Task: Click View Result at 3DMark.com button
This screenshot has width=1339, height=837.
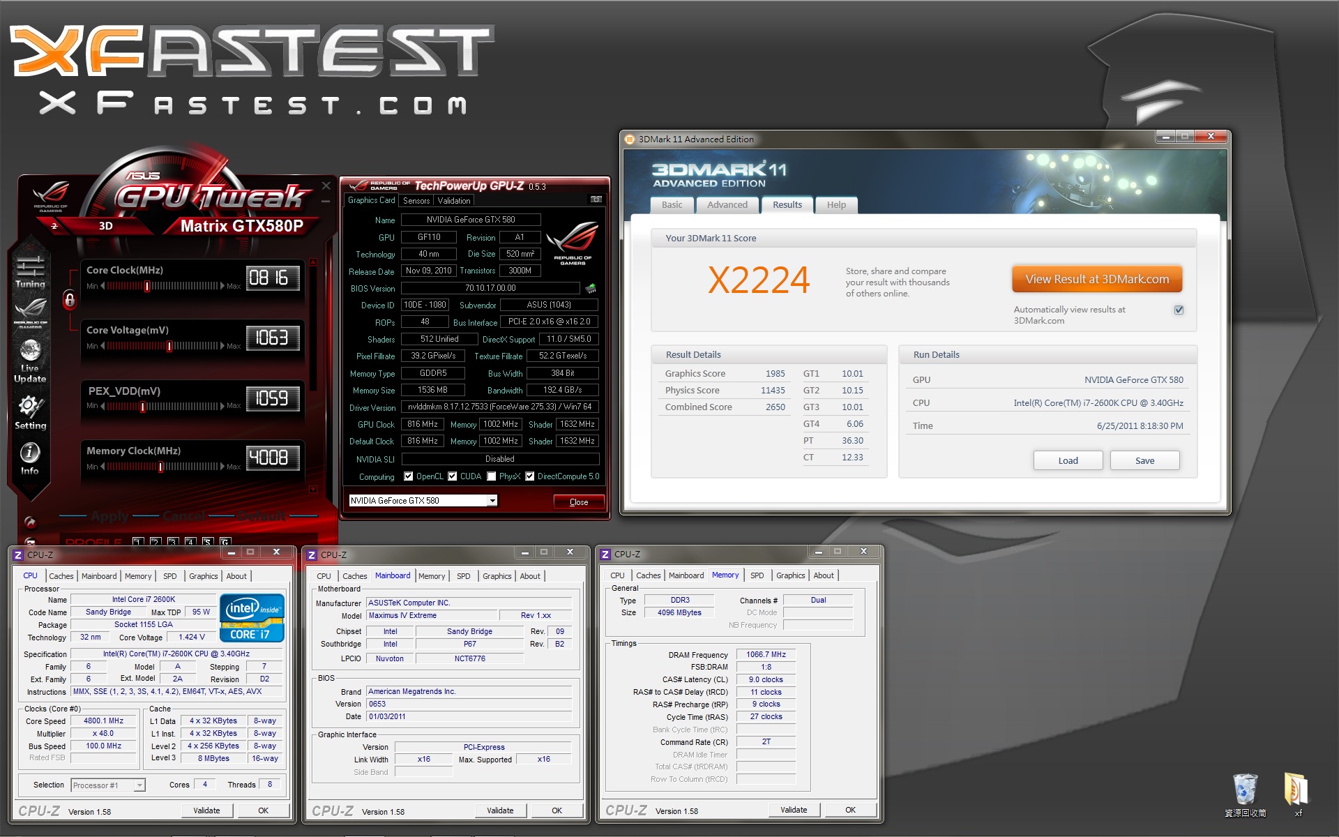Action: 1096,279
